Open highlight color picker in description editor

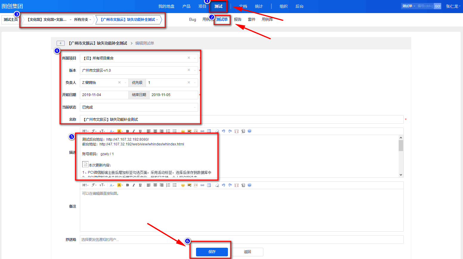120,131
